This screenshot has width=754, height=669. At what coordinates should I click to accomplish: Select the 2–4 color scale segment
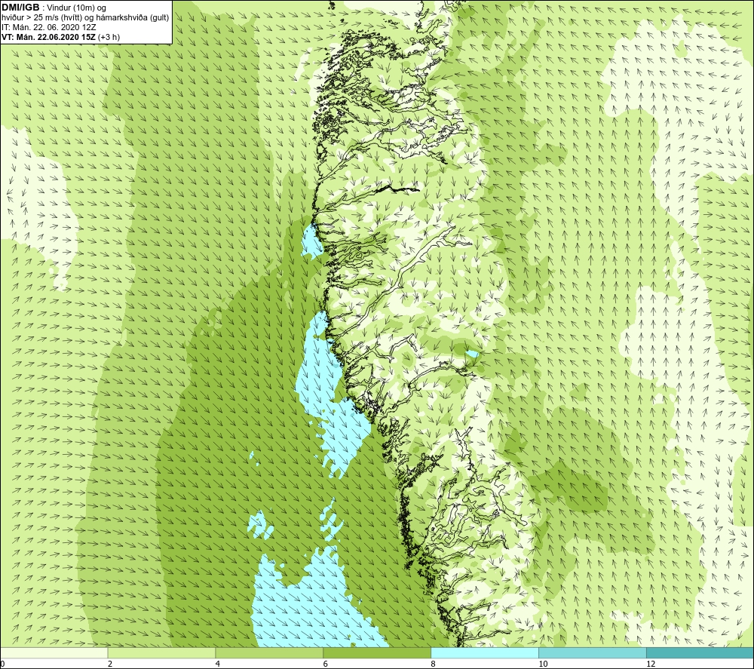pos(161,652)
